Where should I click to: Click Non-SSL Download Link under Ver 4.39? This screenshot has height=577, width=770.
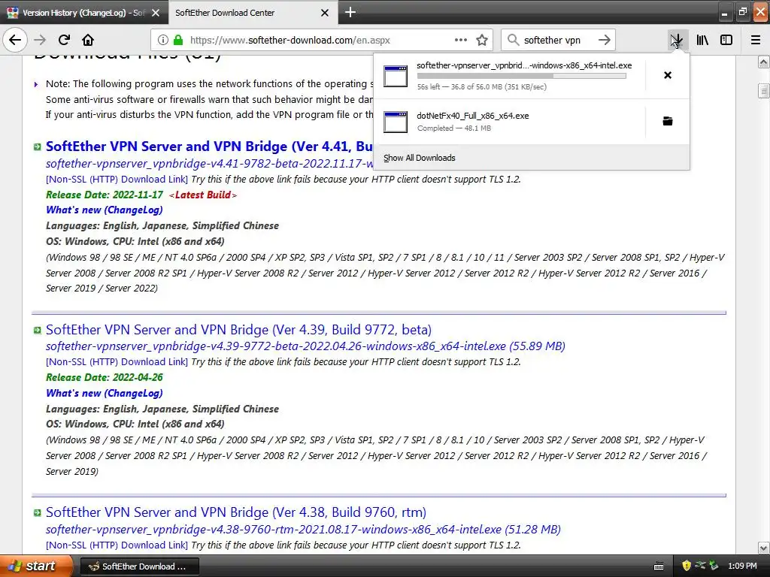point(117,361)
